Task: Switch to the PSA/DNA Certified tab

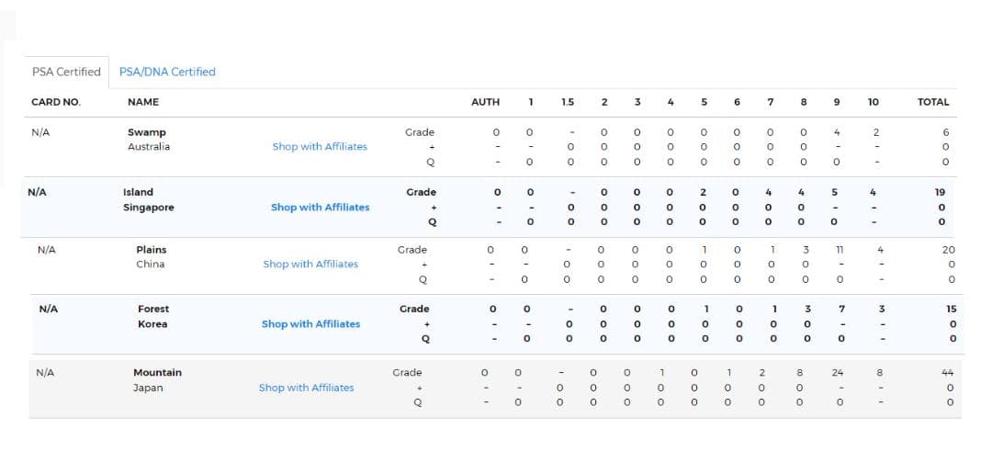Action: click(x=167, y=72)
